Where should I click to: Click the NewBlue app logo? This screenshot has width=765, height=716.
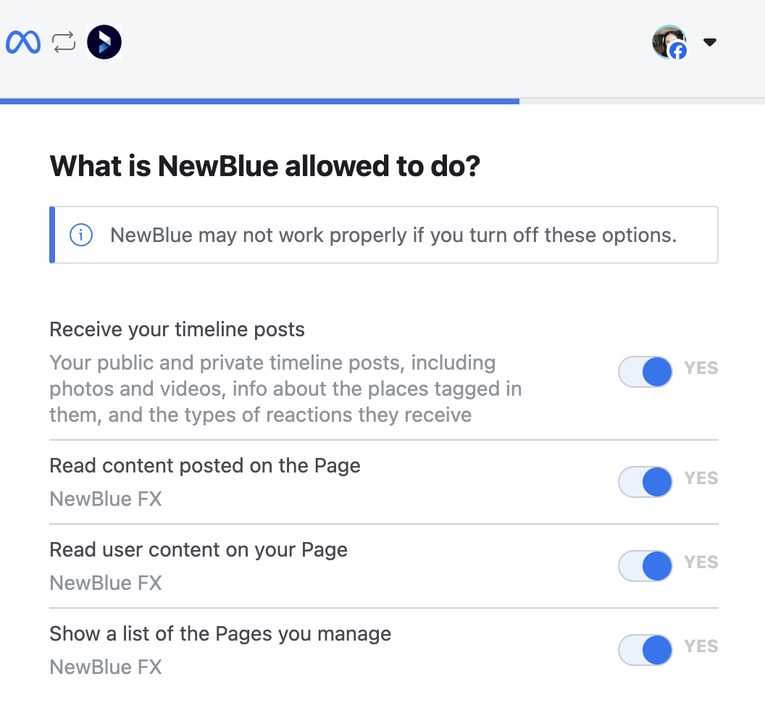pyautogui.click(x=104, y=42)
